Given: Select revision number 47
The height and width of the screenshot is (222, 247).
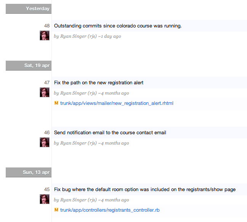Looking at the screenshot, I should pyautogui.click(x=47, y=82).
